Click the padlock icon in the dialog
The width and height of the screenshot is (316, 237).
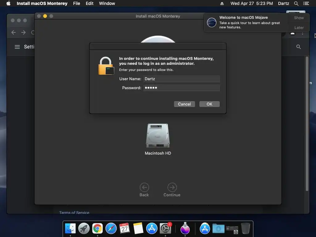click(x=106, y=66)
